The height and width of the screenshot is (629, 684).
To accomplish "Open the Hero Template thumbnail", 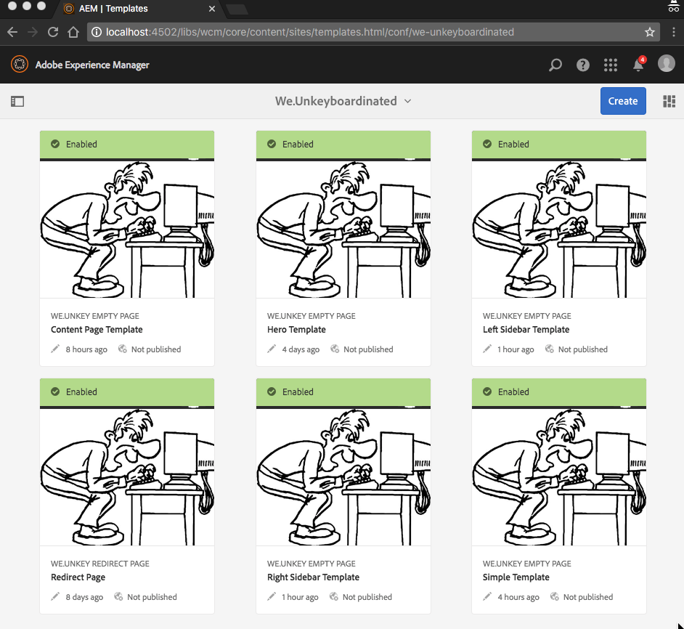I will (343, 230).
